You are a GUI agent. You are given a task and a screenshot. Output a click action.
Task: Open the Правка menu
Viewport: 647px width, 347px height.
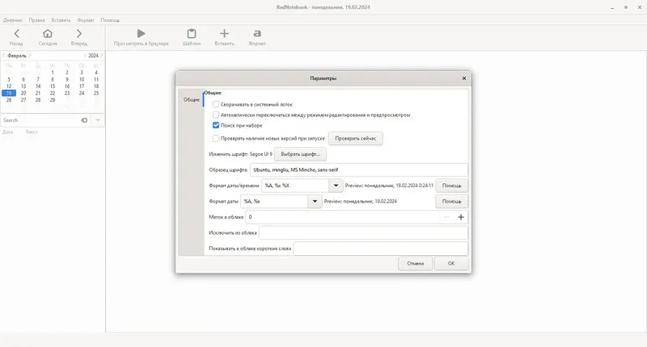pos(36,20)
